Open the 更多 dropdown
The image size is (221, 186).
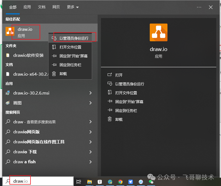click(x=73, y=7)
